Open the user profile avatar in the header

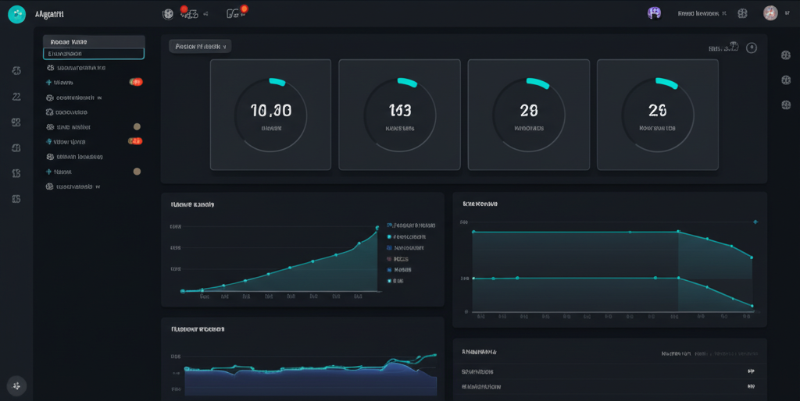770,13
